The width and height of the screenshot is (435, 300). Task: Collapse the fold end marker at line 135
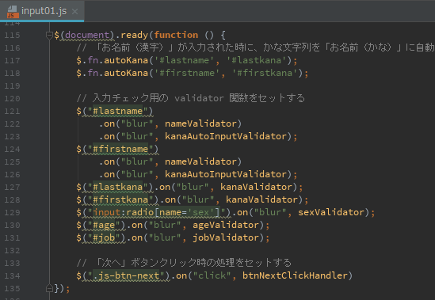click(x=49, y=289)
